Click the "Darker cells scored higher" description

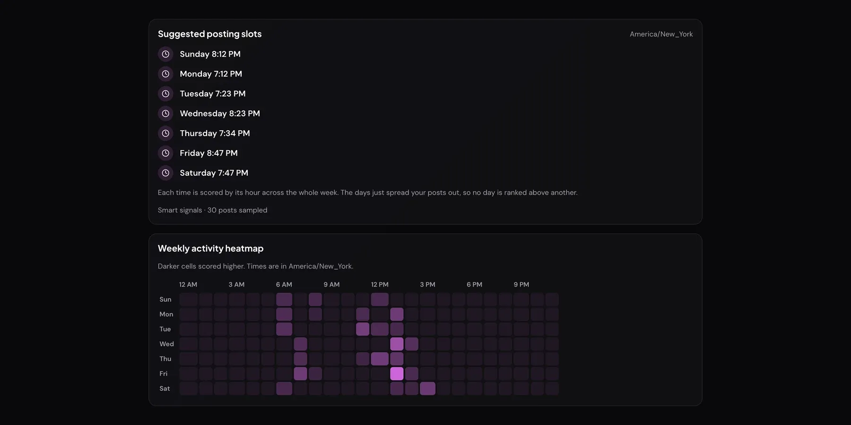pyautogui.click(x=255, y=266)
